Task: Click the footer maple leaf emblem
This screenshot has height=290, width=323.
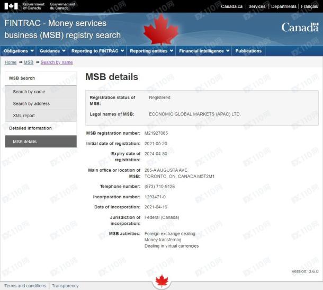Action: click(162, 281)
